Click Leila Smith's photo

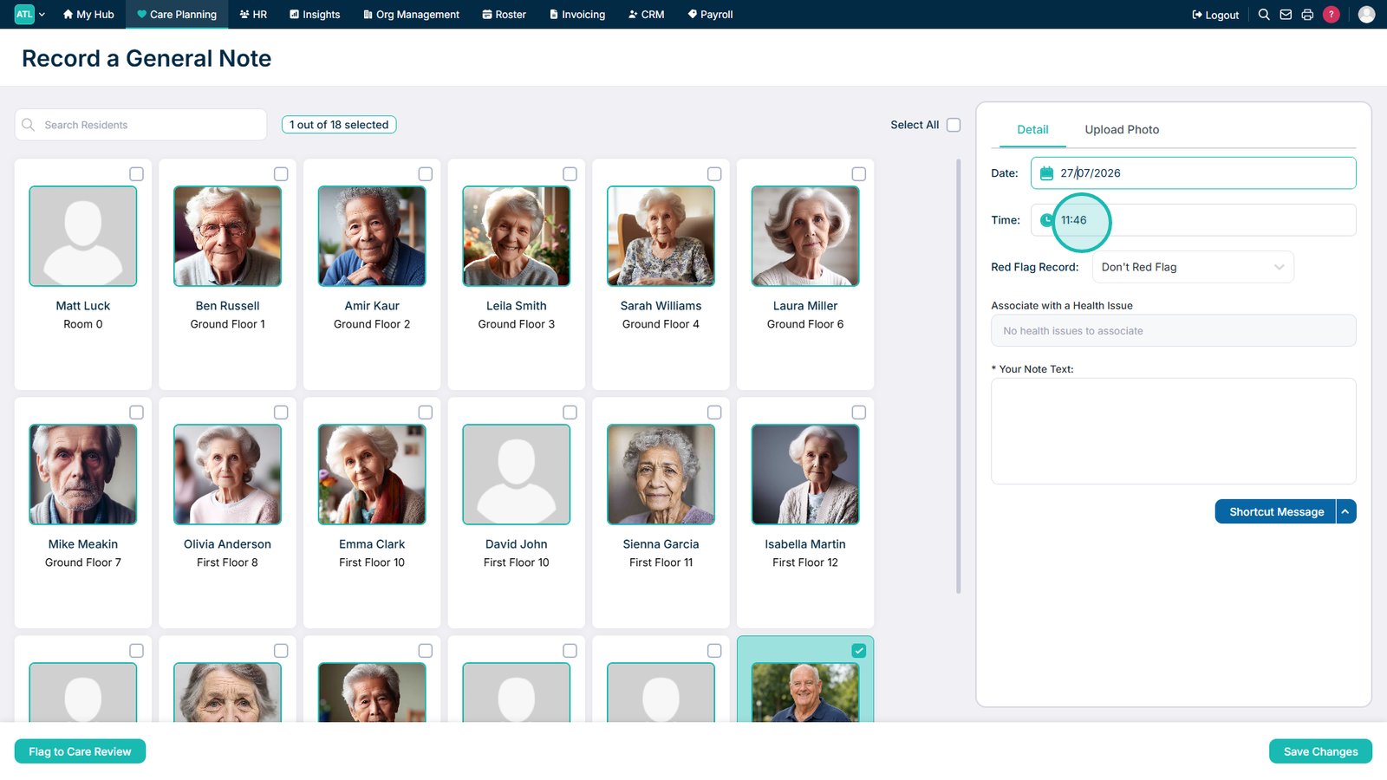517,236
